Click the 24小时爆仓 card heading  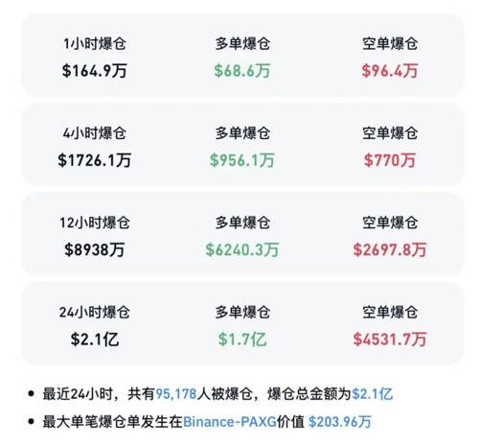(x=95, y=313)
